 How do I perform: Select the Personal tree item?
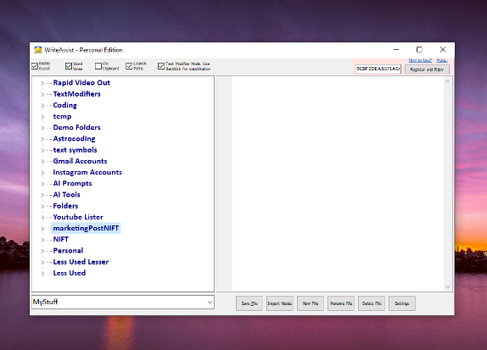pos(68,250)
